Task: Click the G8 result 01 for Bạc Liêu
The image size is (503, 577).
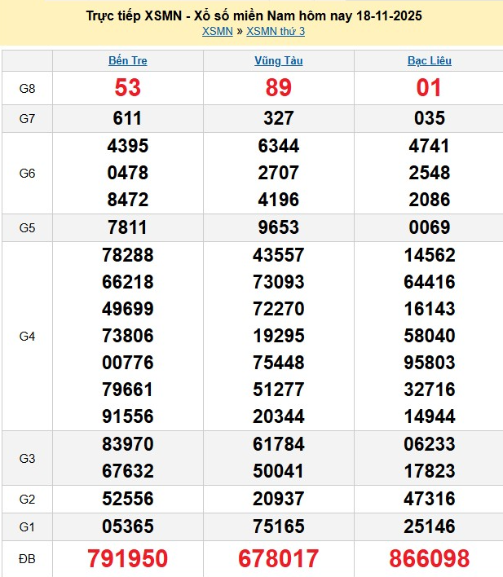Action: (x=430, y=88)
